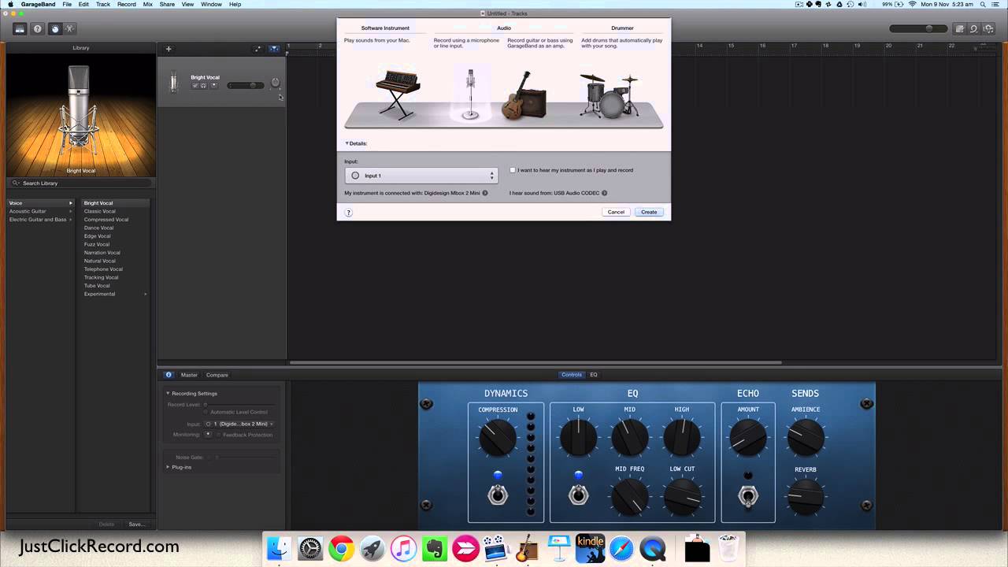The height and width of the screenshot is (567, 1008).
Task: Open the Share menu
Action: point(167,4)
